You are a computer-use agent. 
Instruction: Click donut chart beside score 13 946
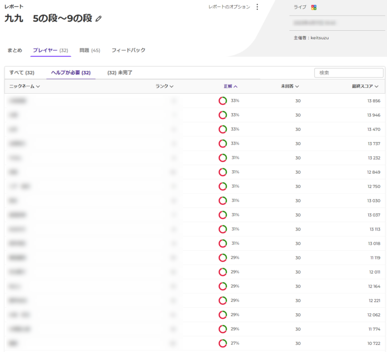pos(223,115)
